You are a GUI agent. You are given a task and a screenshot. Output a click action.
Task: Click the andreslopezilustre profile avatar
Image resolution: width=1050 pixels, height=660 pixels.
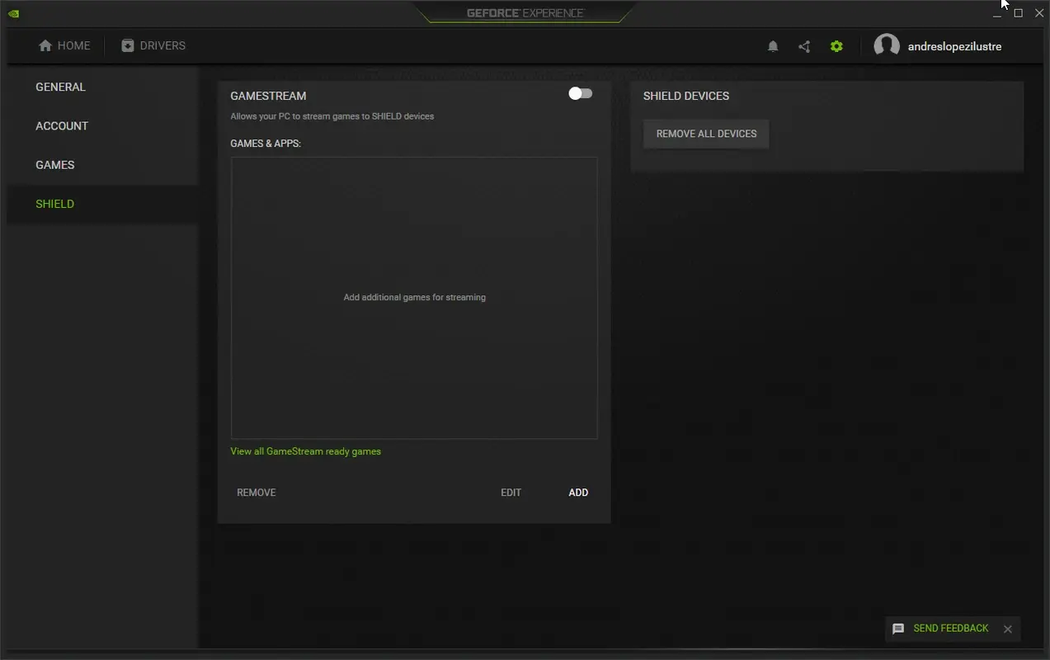[x=887, y=45]
